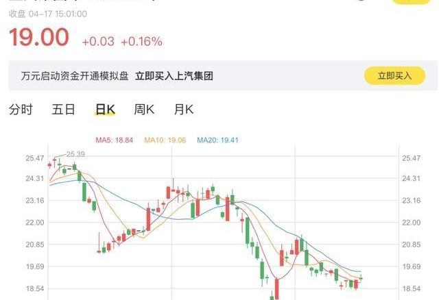
Task: Tap the 万元启动资金开通模拟盘 banner text
Action: [75, 76]
